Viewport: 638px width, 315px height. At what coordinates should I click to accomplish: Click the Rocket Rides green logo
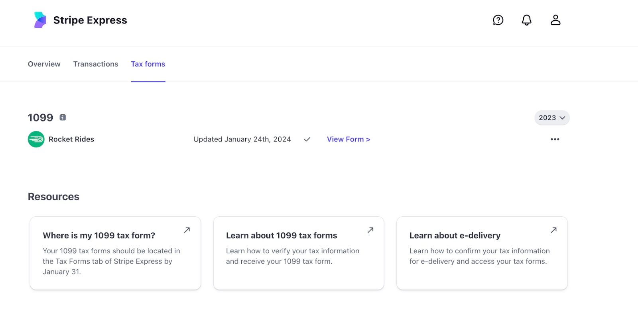36,139
